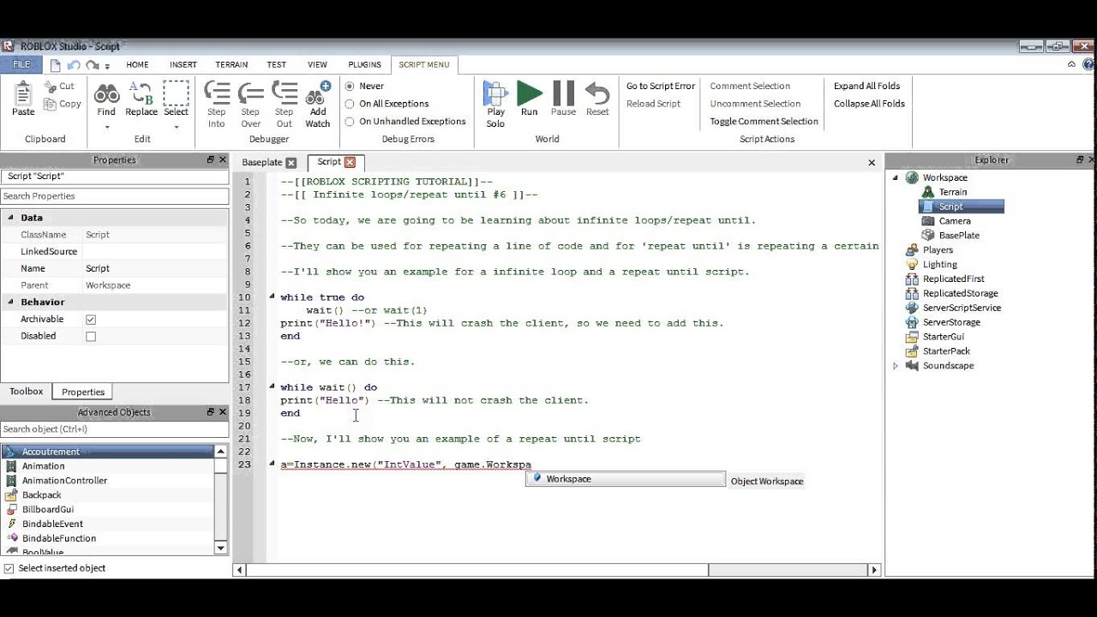This screenshot has height=617, width=1097.
Task: Select Players service in Explorer
Action: click(937, 250)
